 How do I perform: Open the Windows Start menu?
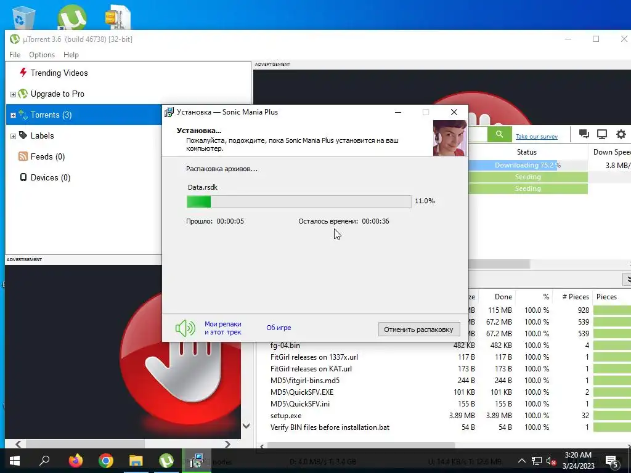point(15,461)
